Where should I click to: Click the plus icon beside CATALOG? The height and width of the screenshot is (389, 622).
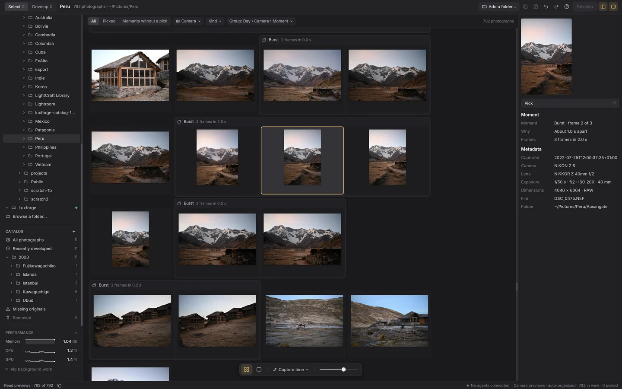click(74, 231)
